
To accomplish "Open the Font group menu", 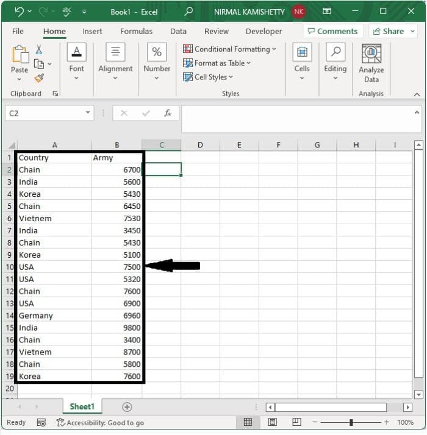I will tap(76, 62).
